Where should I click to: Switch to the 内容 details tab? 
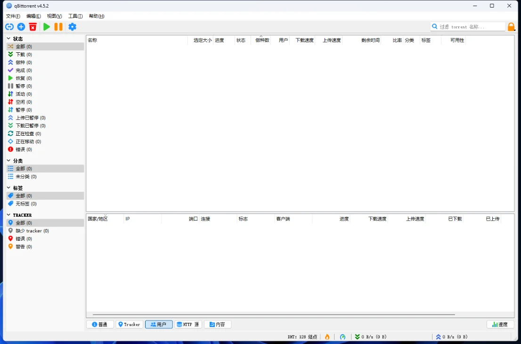[x=218, y=324]
